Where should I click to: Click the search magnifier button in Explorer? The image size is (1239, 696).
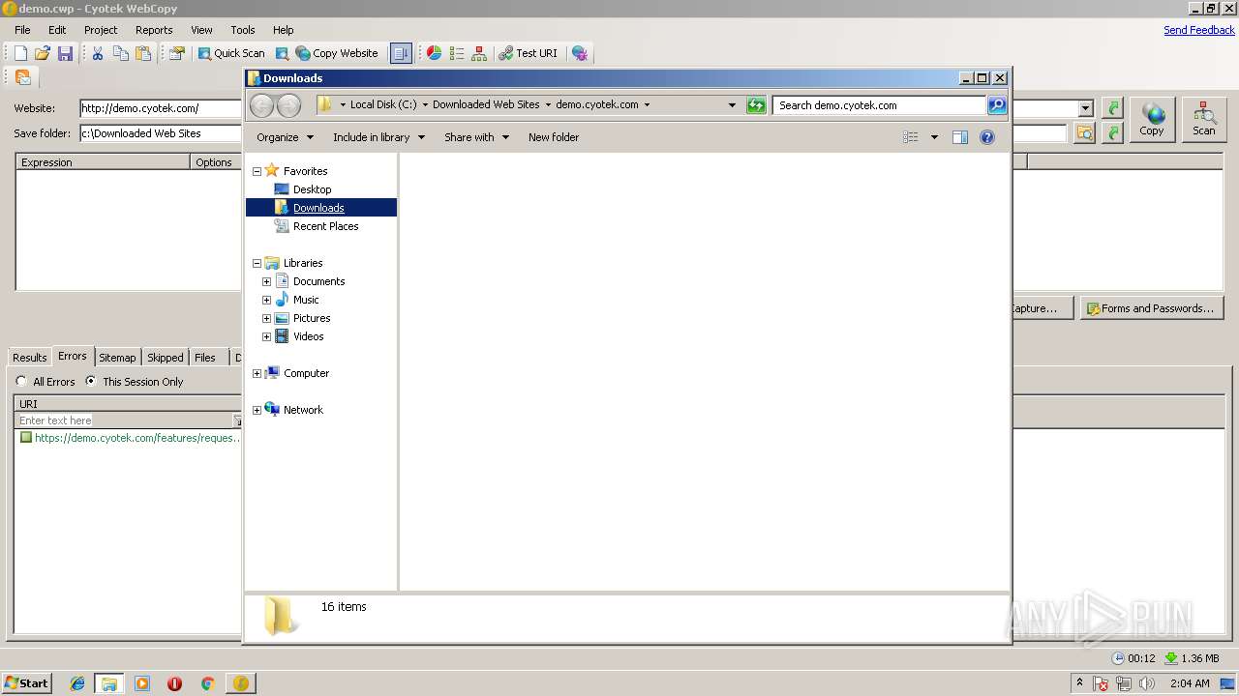click(x=997, y=105)
